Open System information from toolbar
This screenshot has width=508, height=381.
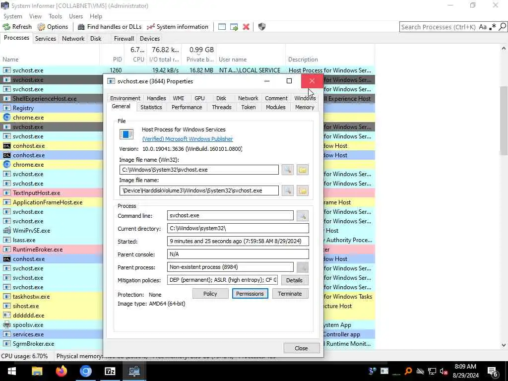click(178, 27)
